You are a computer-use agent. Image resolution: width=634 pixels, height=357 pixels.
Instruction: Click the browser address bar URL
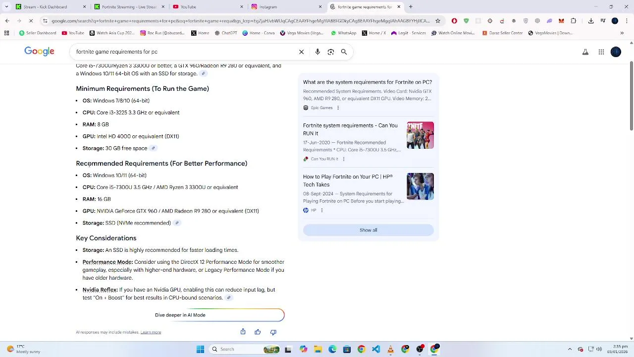pos(240,21)
